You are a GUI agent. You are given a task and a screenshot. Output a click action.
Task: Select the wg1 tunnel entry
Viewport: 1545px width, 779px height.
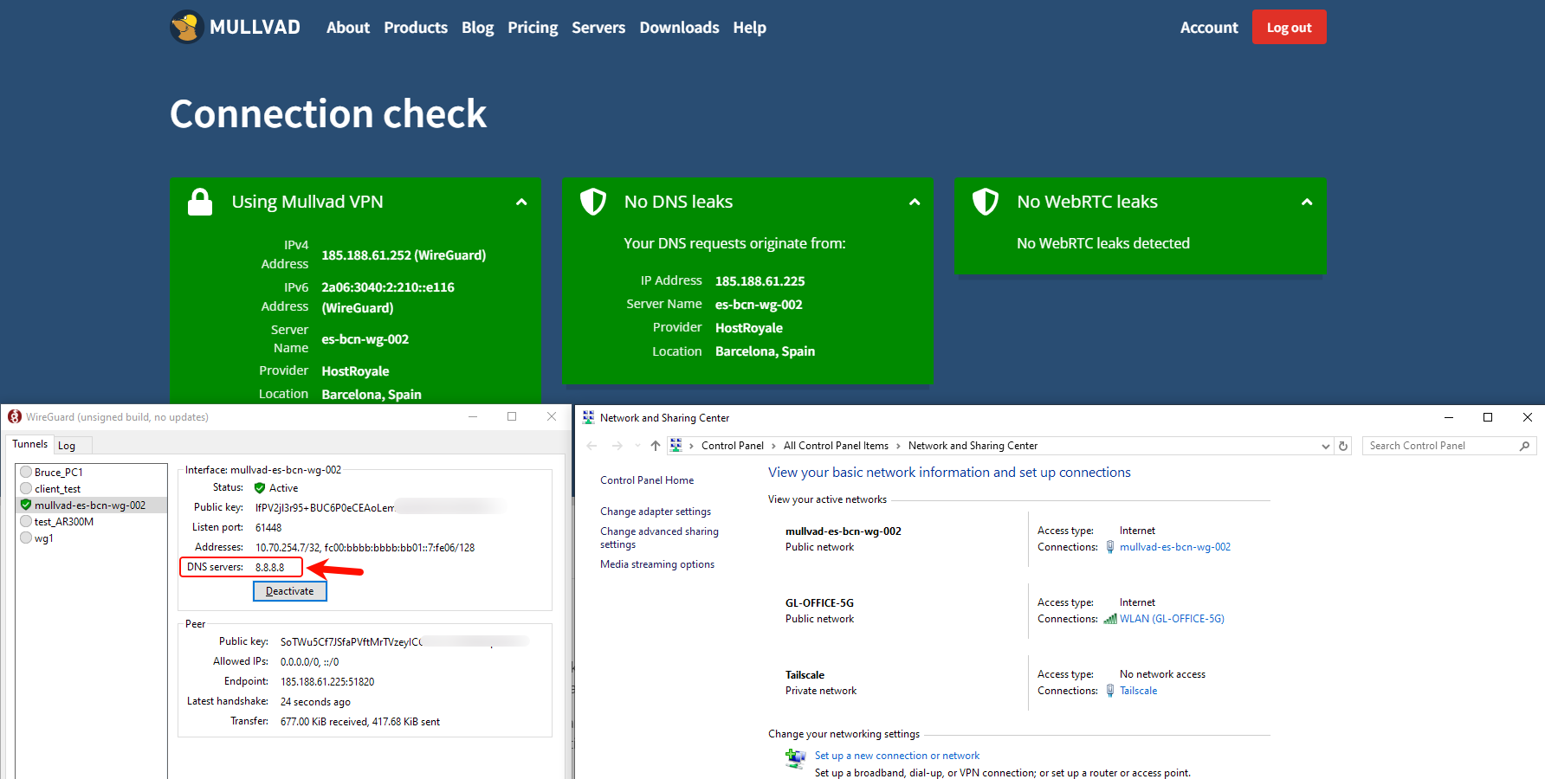43,538
